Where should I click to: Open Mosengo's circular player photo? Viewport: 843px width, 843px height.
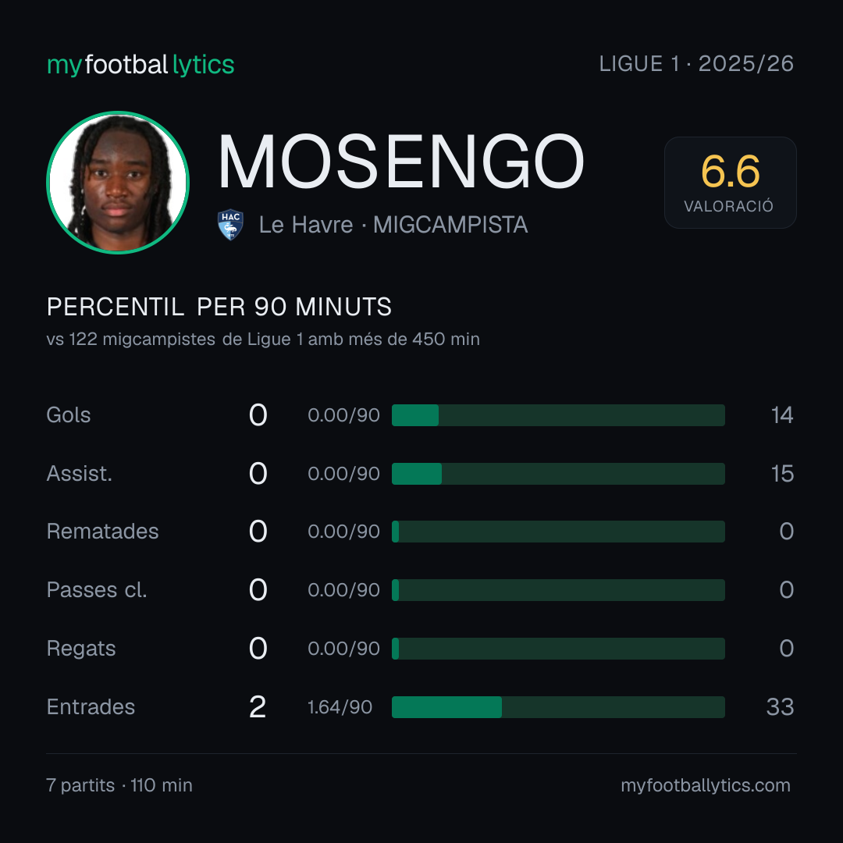118,182
